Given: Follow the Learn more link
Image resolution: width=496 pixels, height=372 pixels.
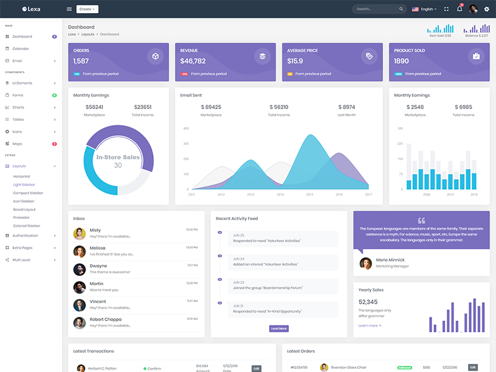Looking at the screenshot, I should click(370, 325).
